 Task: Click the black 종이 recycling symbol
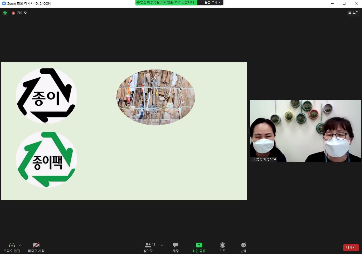point(46,96)
